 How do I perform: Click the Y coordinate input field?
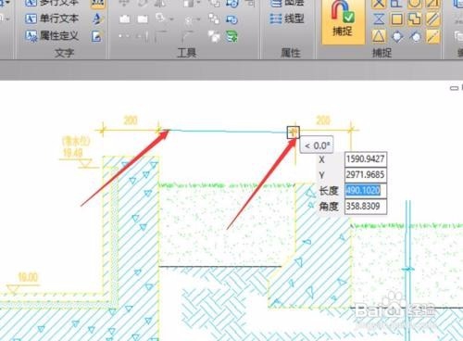click(x=366, y=175)
